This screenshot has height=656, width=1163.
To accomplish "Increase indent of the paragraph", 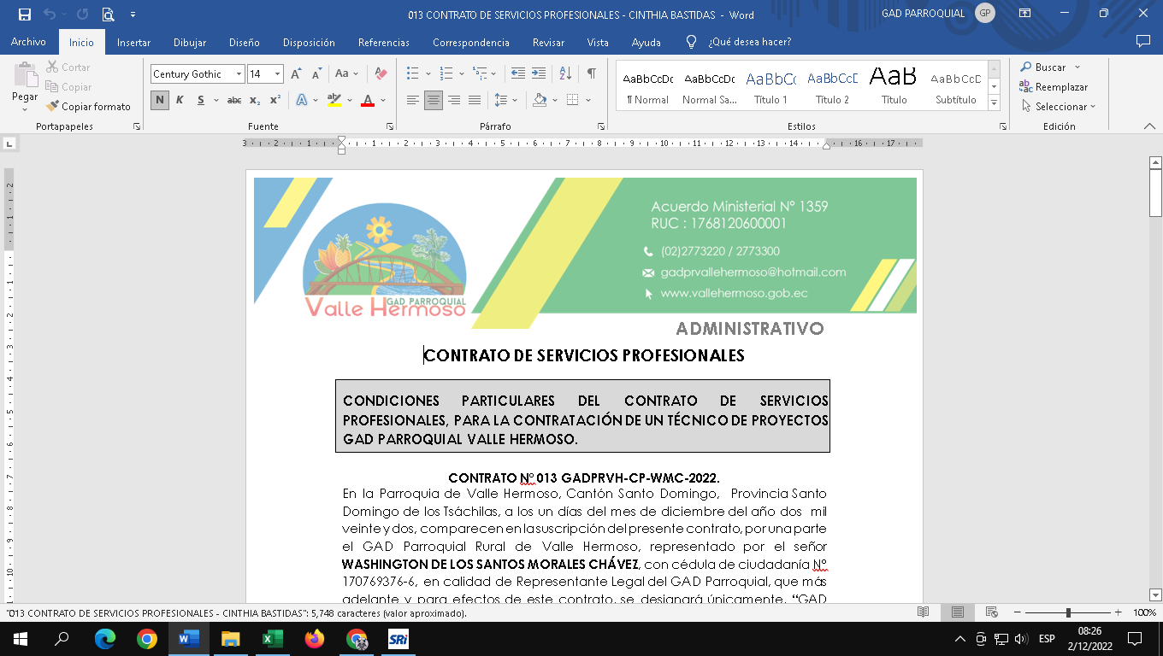I will coord(539,73).
